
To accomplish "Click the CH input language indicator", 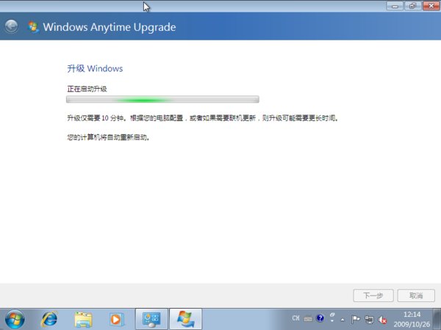I will 295,318.
